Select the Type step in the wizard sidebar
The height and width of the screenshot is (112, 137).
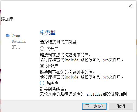click(x=16, y=36)
